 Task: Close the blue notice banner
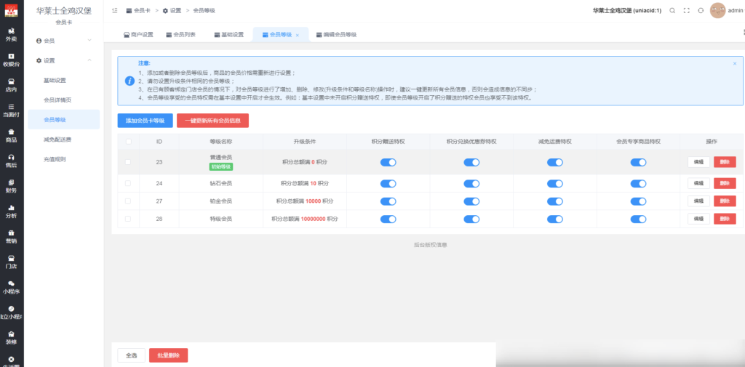click(734, 64)
